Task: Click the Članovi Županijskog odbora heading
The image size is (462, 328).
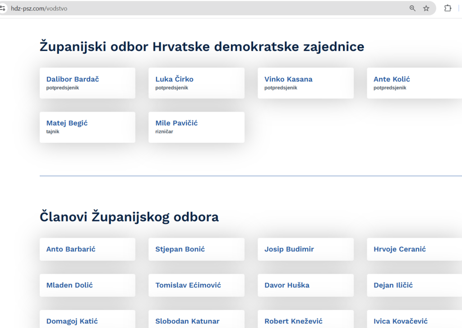Action: [x=129, y=217]
